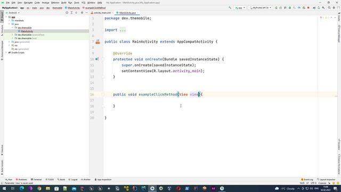
Task: Open the SDK Manager icon
Action: pos(323,8)
